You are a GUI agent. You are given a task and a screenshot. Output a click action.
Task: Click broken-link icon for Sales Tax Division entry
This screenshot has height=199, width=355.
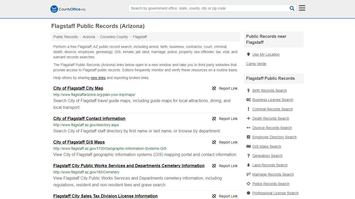click(x=214, y=196)
